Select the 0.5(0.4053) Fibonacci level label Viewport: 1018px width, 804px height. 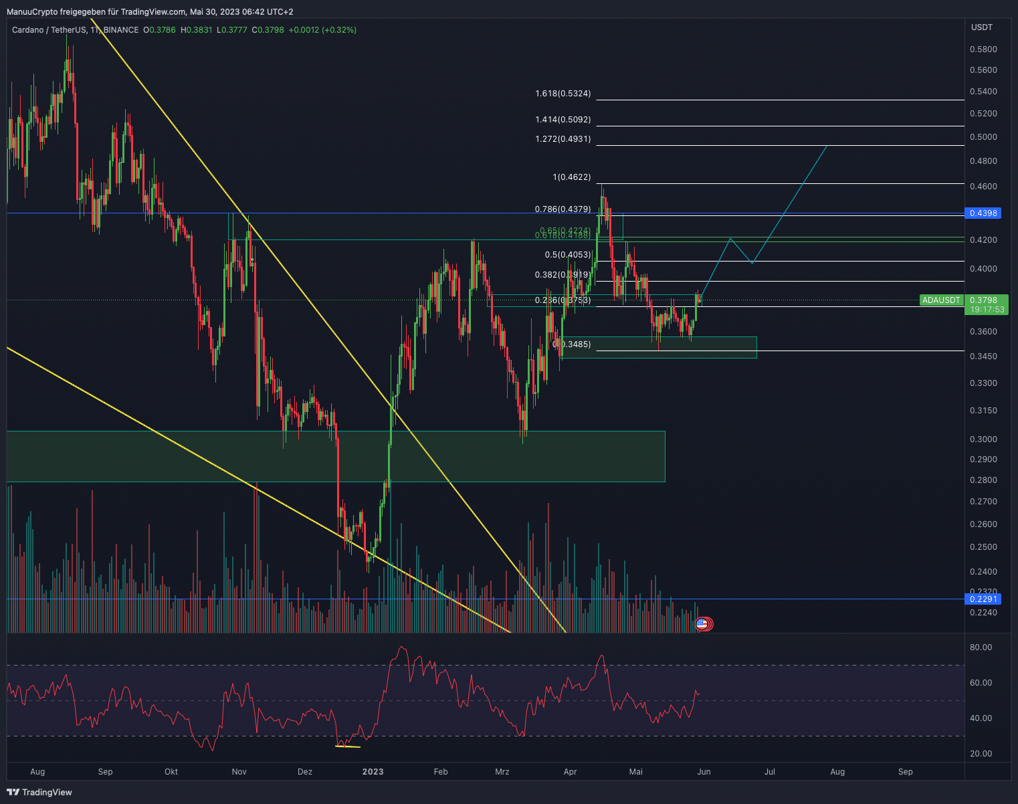point(567,255)
